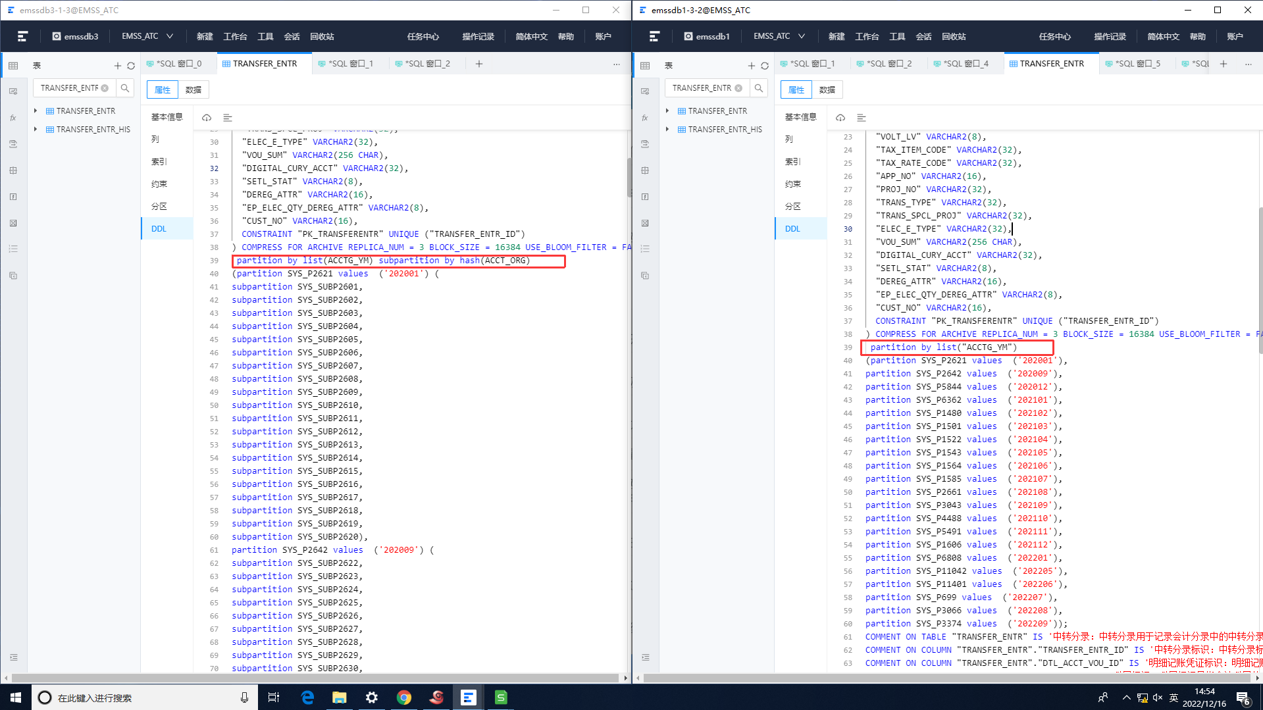This screenshot has height=710, width=1263.
Task: Add new table with plus icon in right window
Action: click(751, 66)
